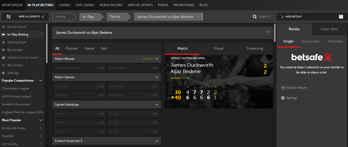Collapse the A-Z sports sidebar
Viewport: 348px width, 147px height.
pos(25,17)
